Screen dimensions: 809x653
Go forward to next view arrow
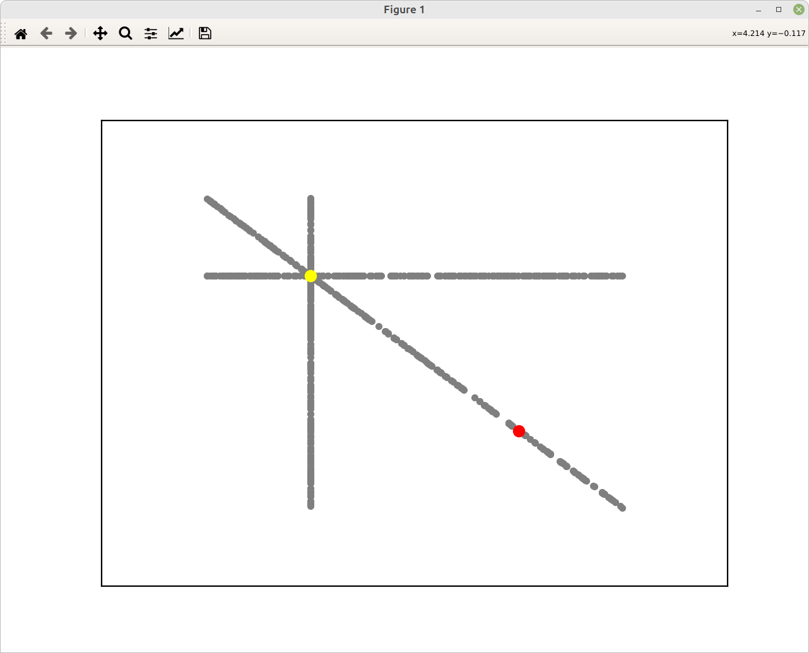[x=71, y=33]
